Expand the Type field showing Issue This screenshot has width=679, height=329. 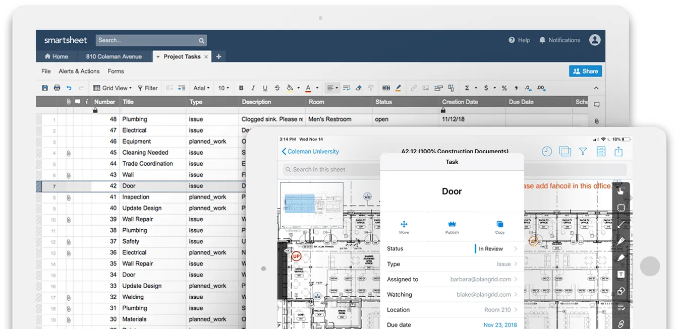[x=451, y=264]
